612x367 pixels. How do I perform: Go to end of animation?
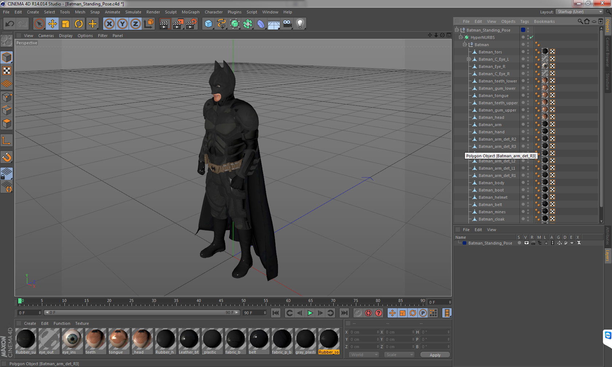tap(344, 313)
